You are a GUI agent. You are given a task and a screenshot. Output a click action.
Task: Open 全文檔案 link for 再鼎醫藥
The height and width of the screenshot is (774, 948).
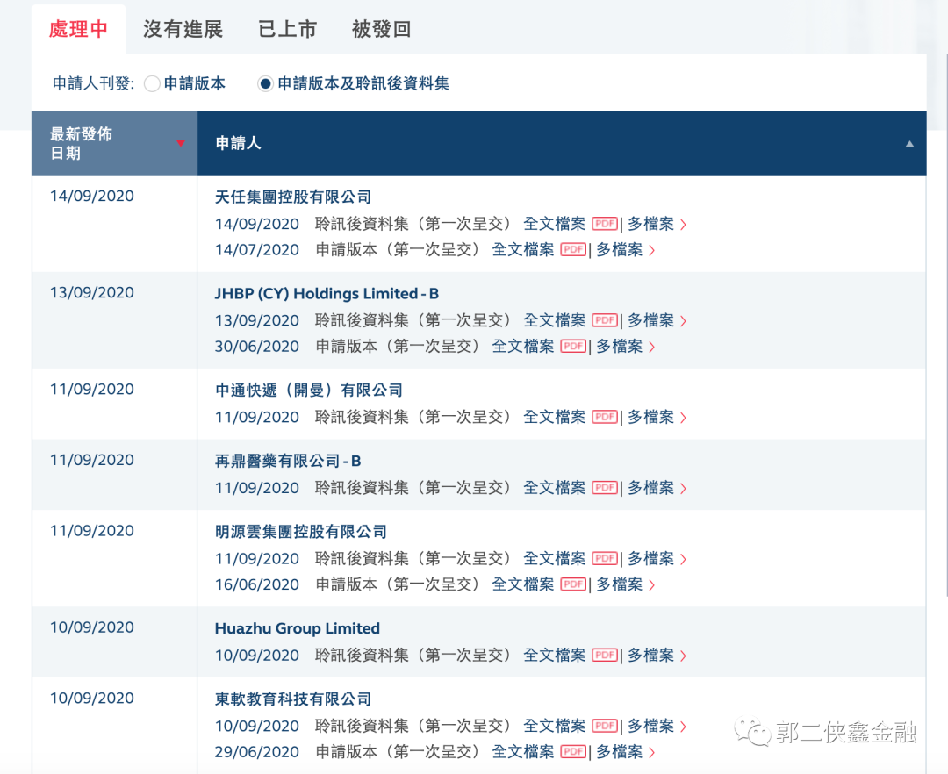pos(555,488)
